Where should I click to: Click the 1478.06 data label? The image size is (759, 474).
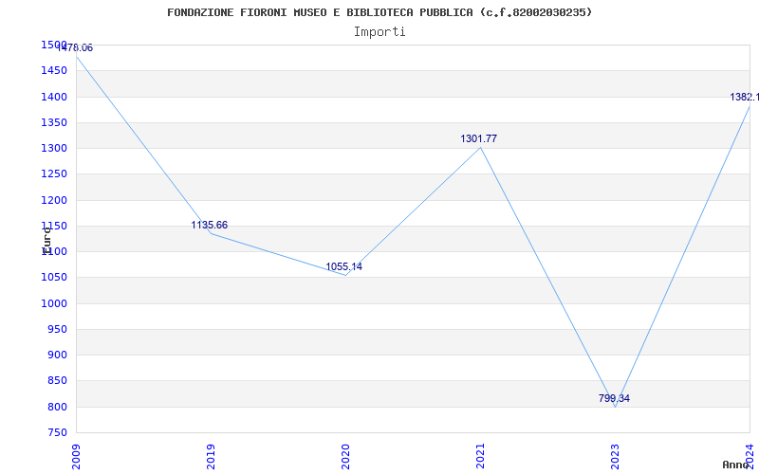pyautogui.click(x=75, y=48)
